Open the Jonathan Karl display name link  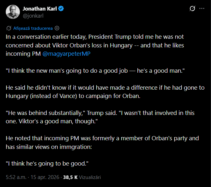coord(40,9)
